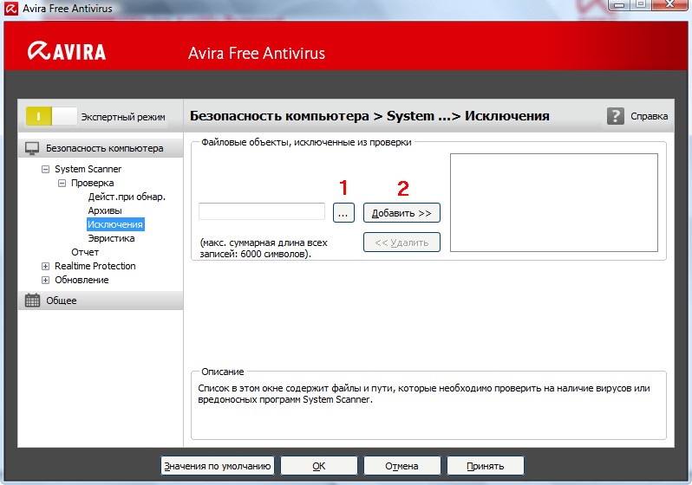Click the Значения по умолчанию button
Image resolution: width=692 pixels, height=485 pixels.
[x=217, y=466]
